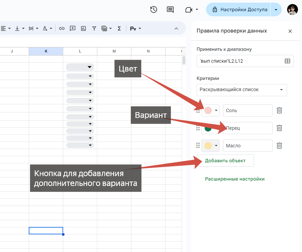The width and height of the screenshot is (302, 252).
Task: Select column J header
Action: pos(12,51)
